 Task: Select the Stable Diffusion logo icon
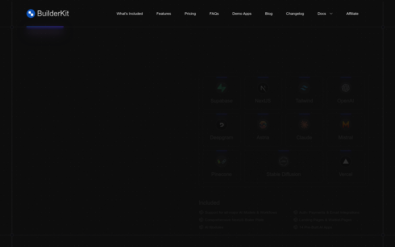(284, 161)
